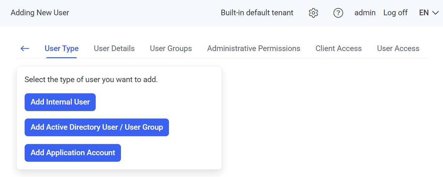This screenshot has width=443, height=177.
Task: Go back using the left arrow
Action: click(25, 49)
